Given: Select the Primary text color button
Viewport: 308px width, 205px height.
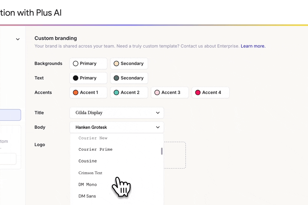Looking at the screenshot, I should pyautogui.click(x=88, y=78).
